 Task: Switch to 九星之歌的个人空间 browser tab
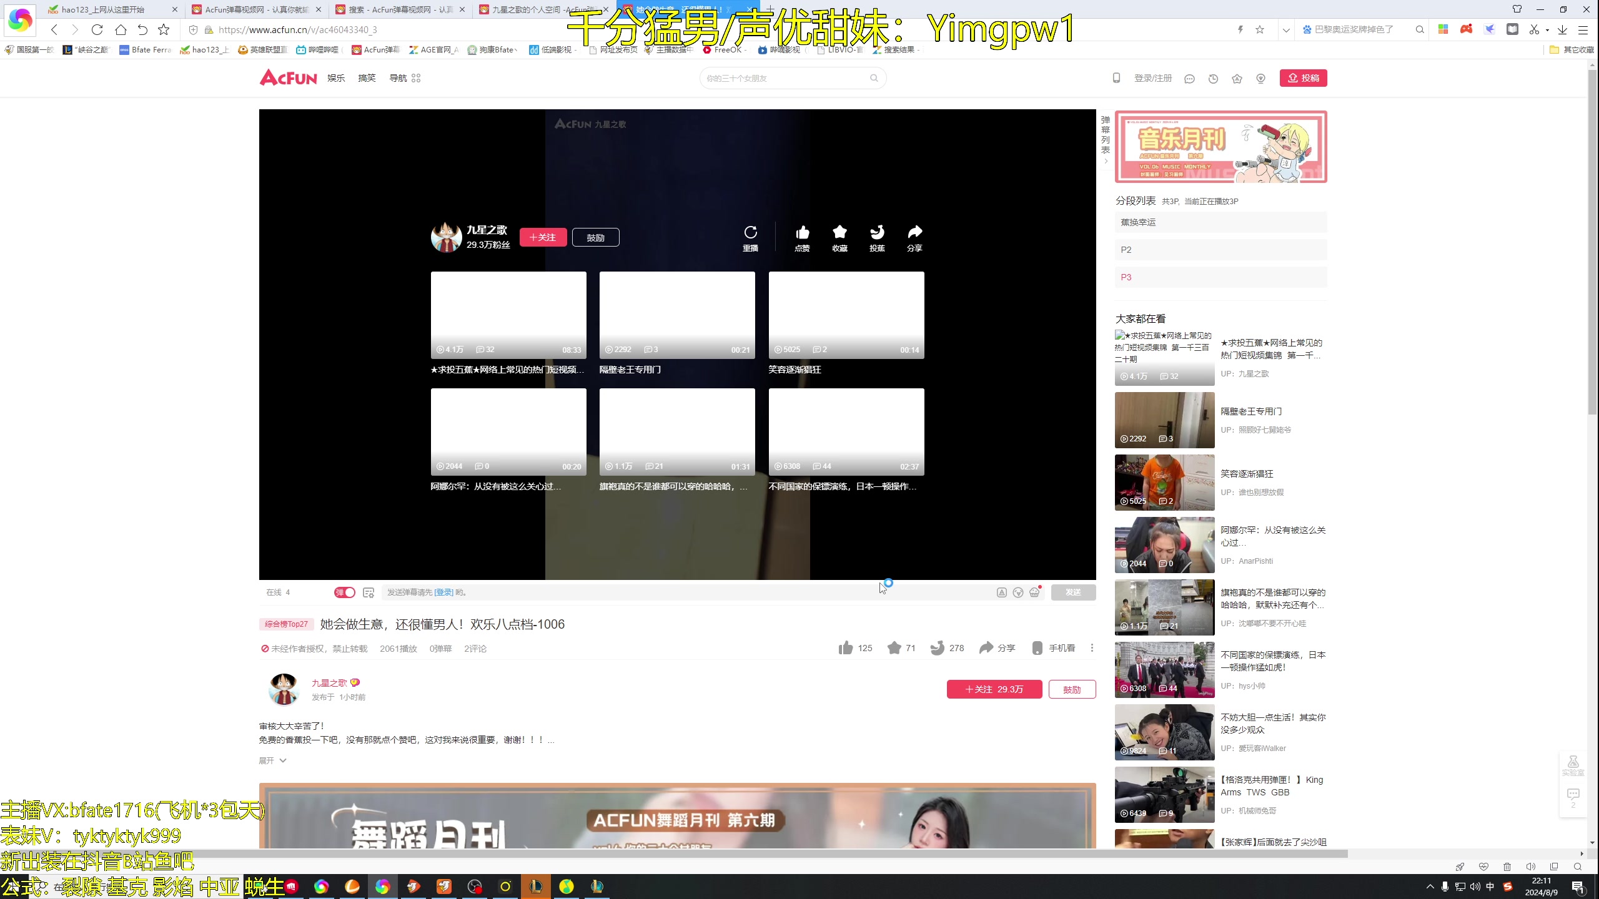[543, 9]
